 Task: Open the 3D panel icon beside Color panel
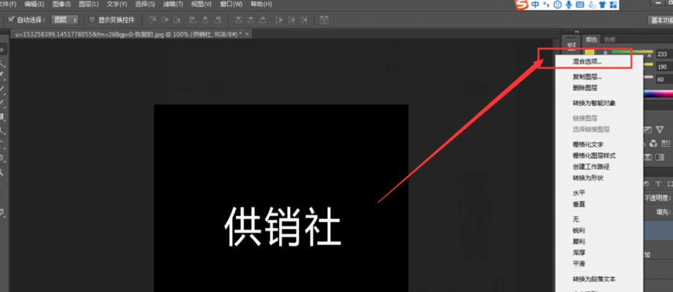[x=571, y=45]
